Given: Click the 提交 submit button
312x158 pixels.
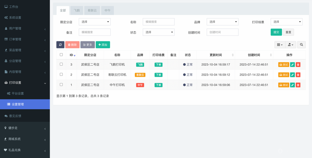Looking at the screenshot, I should [x=276, y=32].
